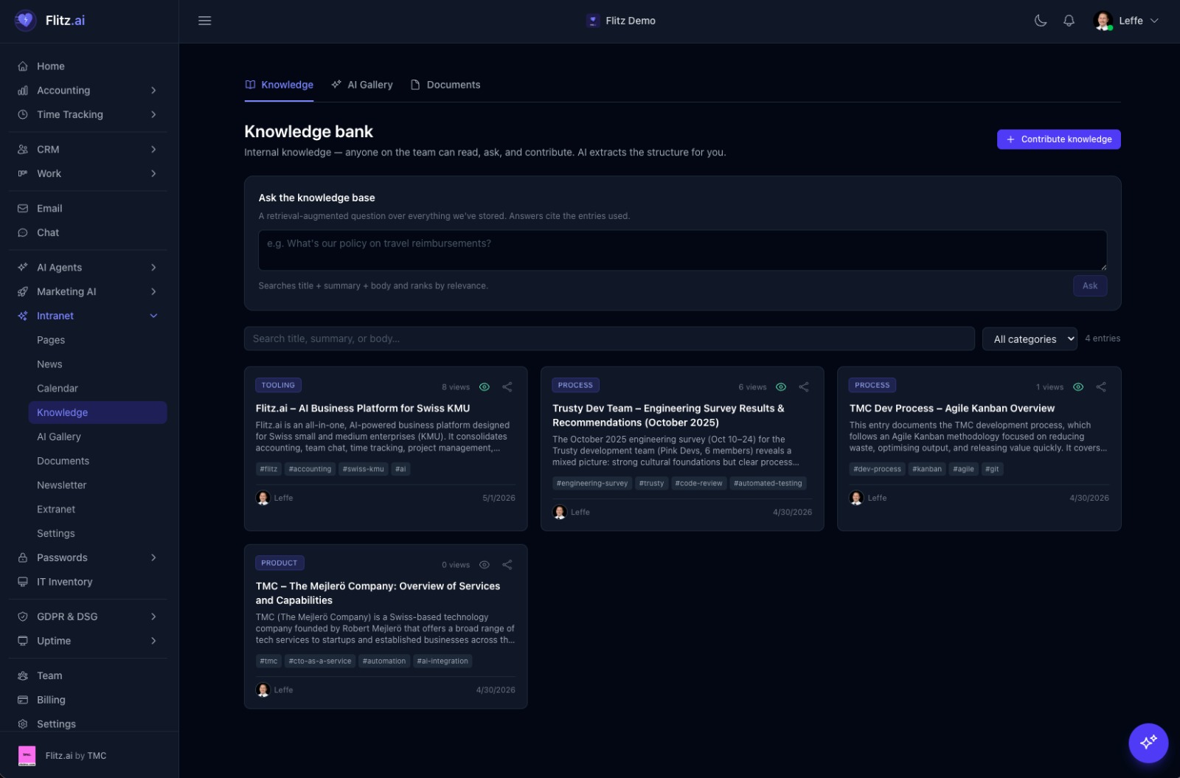Open Time Tracking clock icon
Viewport: 1180px width, 778px height.
click(23, 115)
